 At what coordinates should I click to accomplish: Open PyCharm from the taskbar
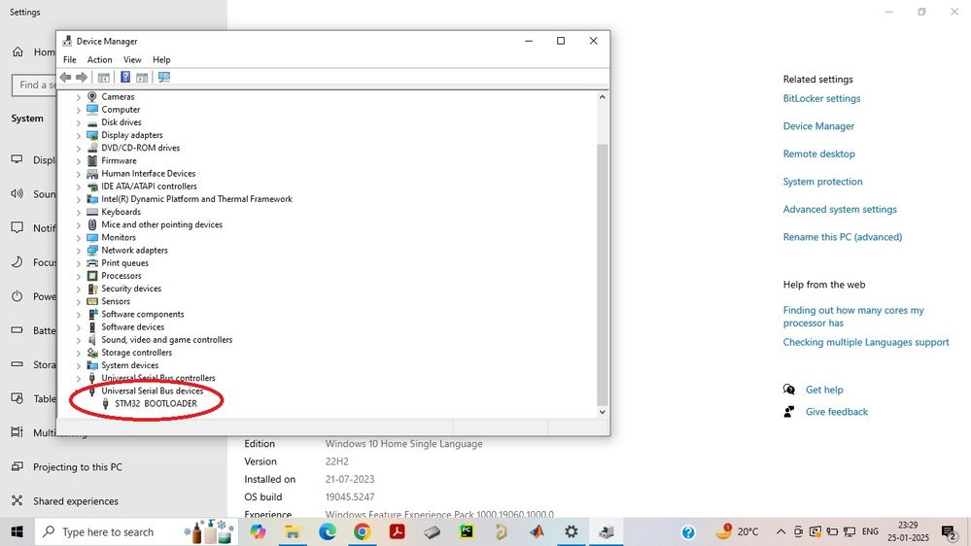467,531
